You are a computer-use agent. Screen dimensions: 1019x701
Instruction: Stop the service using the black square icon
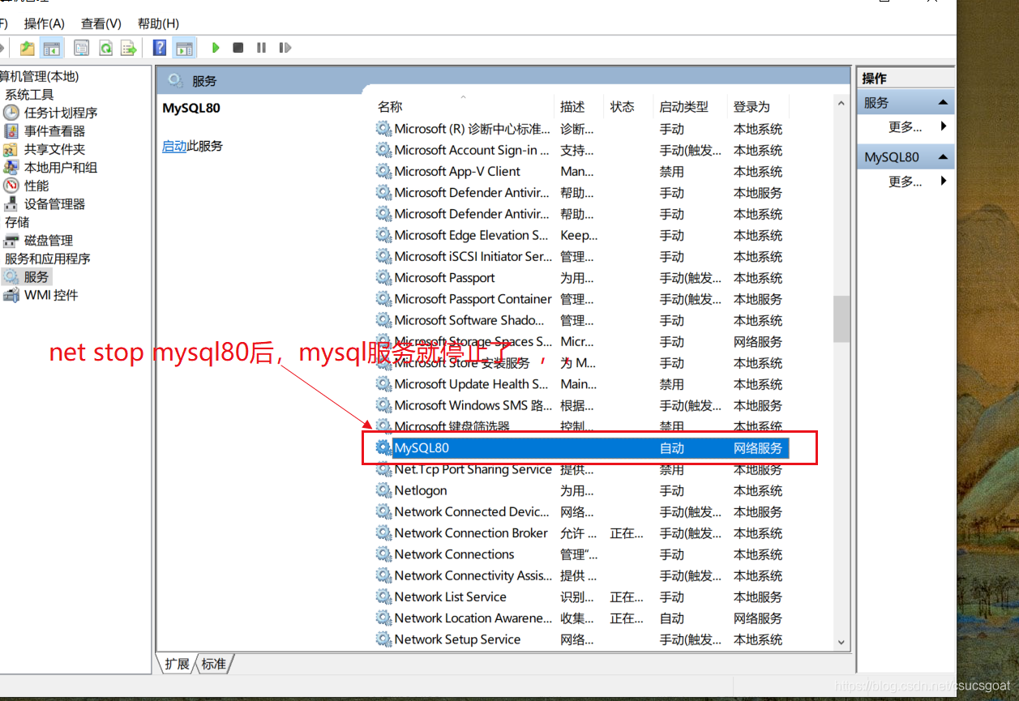tap(238, 47)
